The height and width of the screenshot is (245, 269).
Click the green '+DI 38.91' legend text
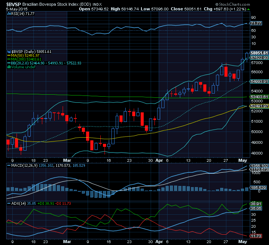coord(46,204)
